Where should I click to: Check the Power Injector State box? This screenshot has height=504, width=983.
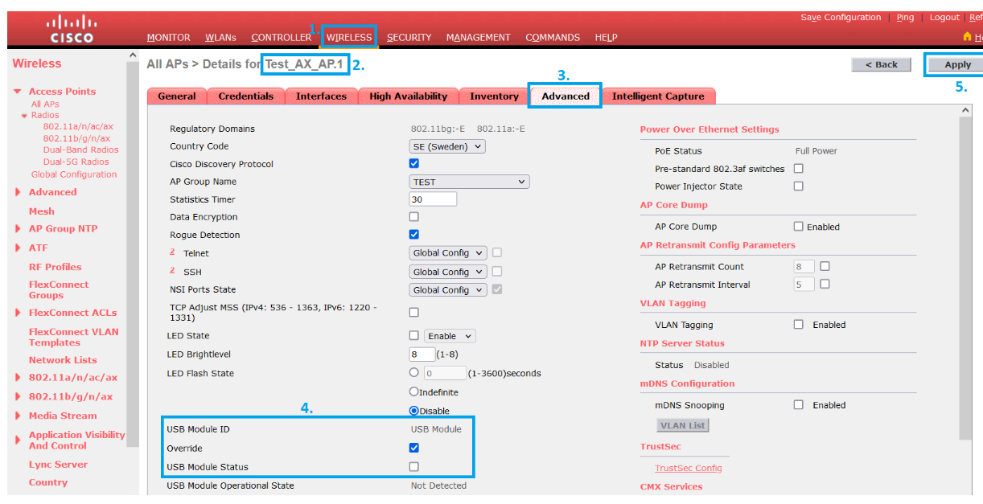(799, 186)
